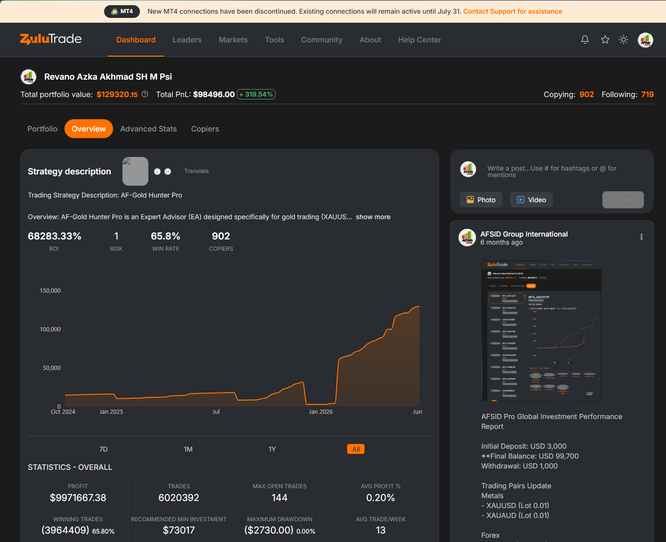Viewport: 666px width, 542px height.
Task: Click the ROI value 68283.33%
Action: [x=55, y=236]
